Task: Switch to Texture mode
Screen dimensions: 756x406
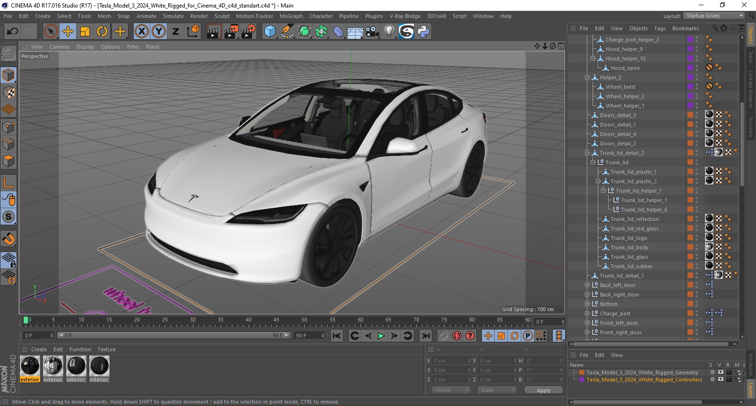Action: point(9,93)
